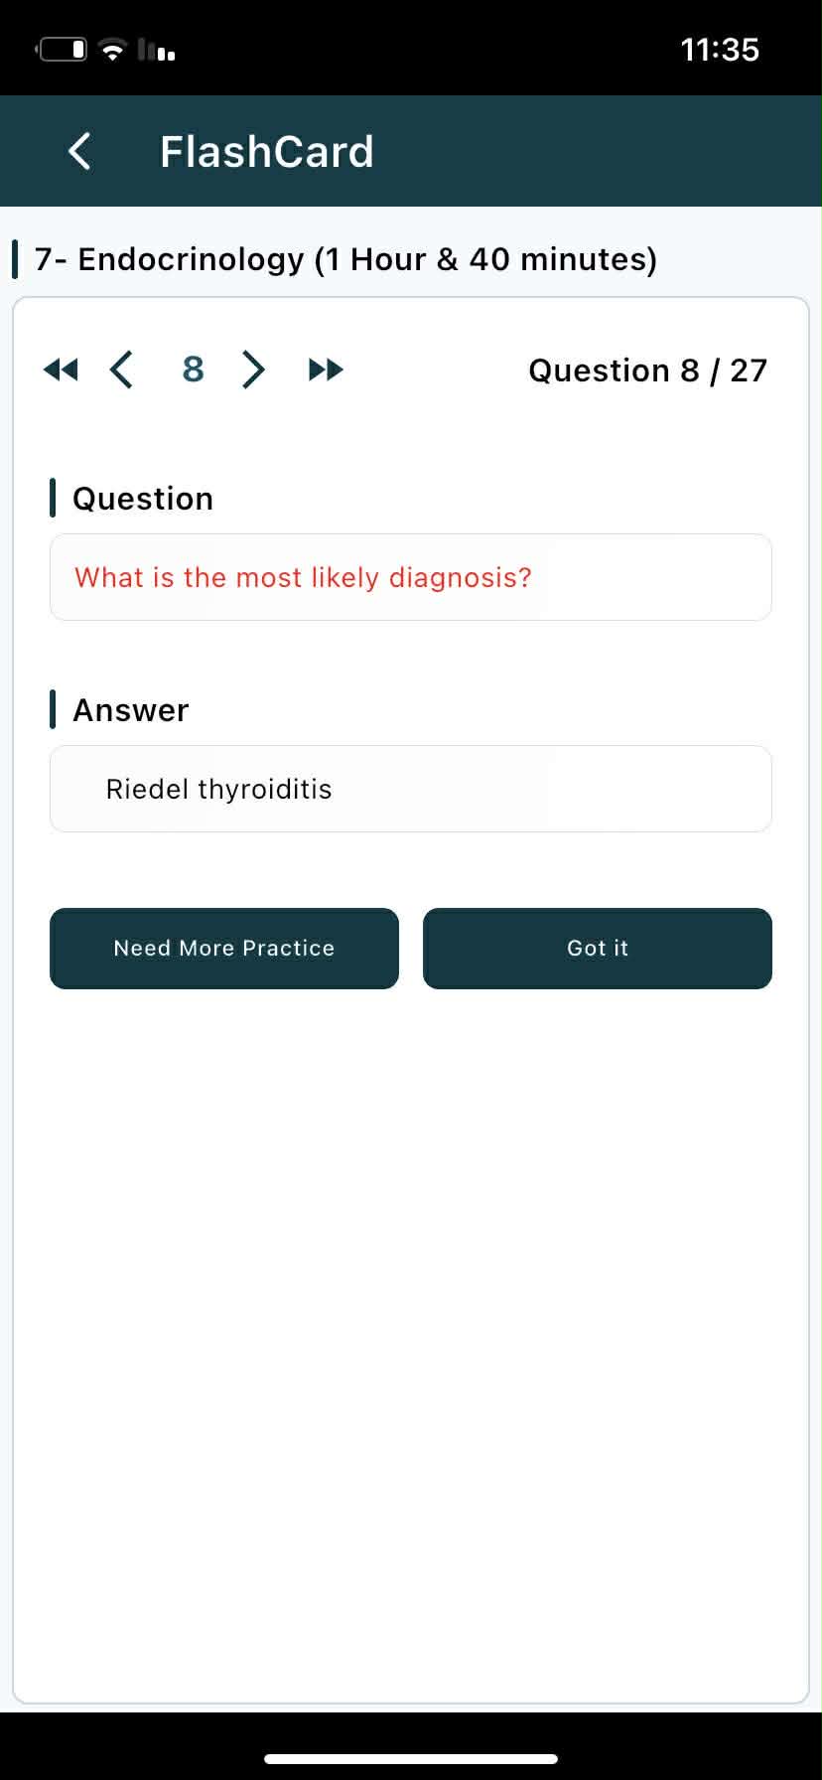
Task: Tap the current card number 8
Action: coord(193,370)
